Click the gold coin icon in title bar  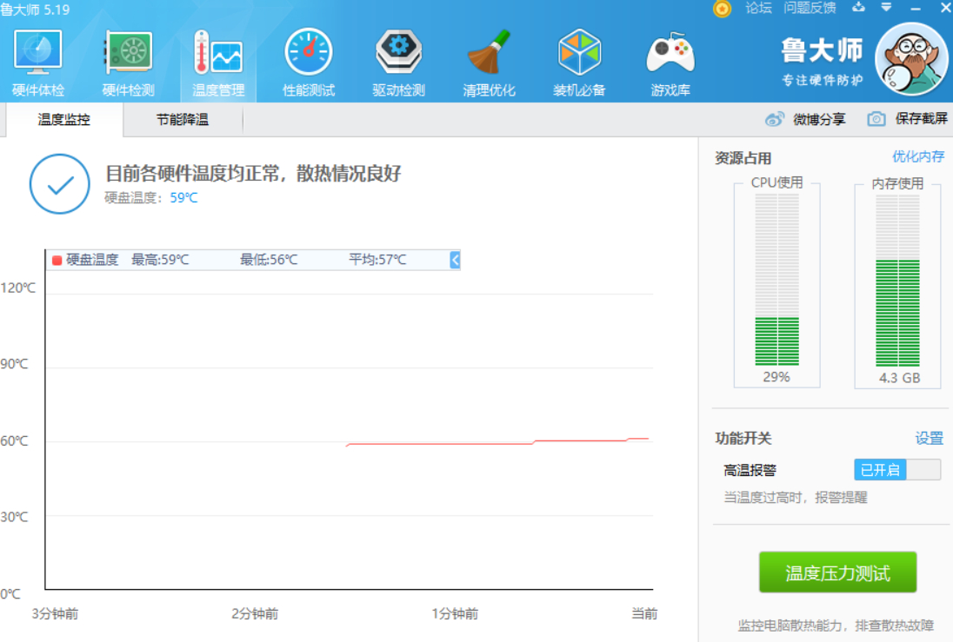tap(722, 9)
